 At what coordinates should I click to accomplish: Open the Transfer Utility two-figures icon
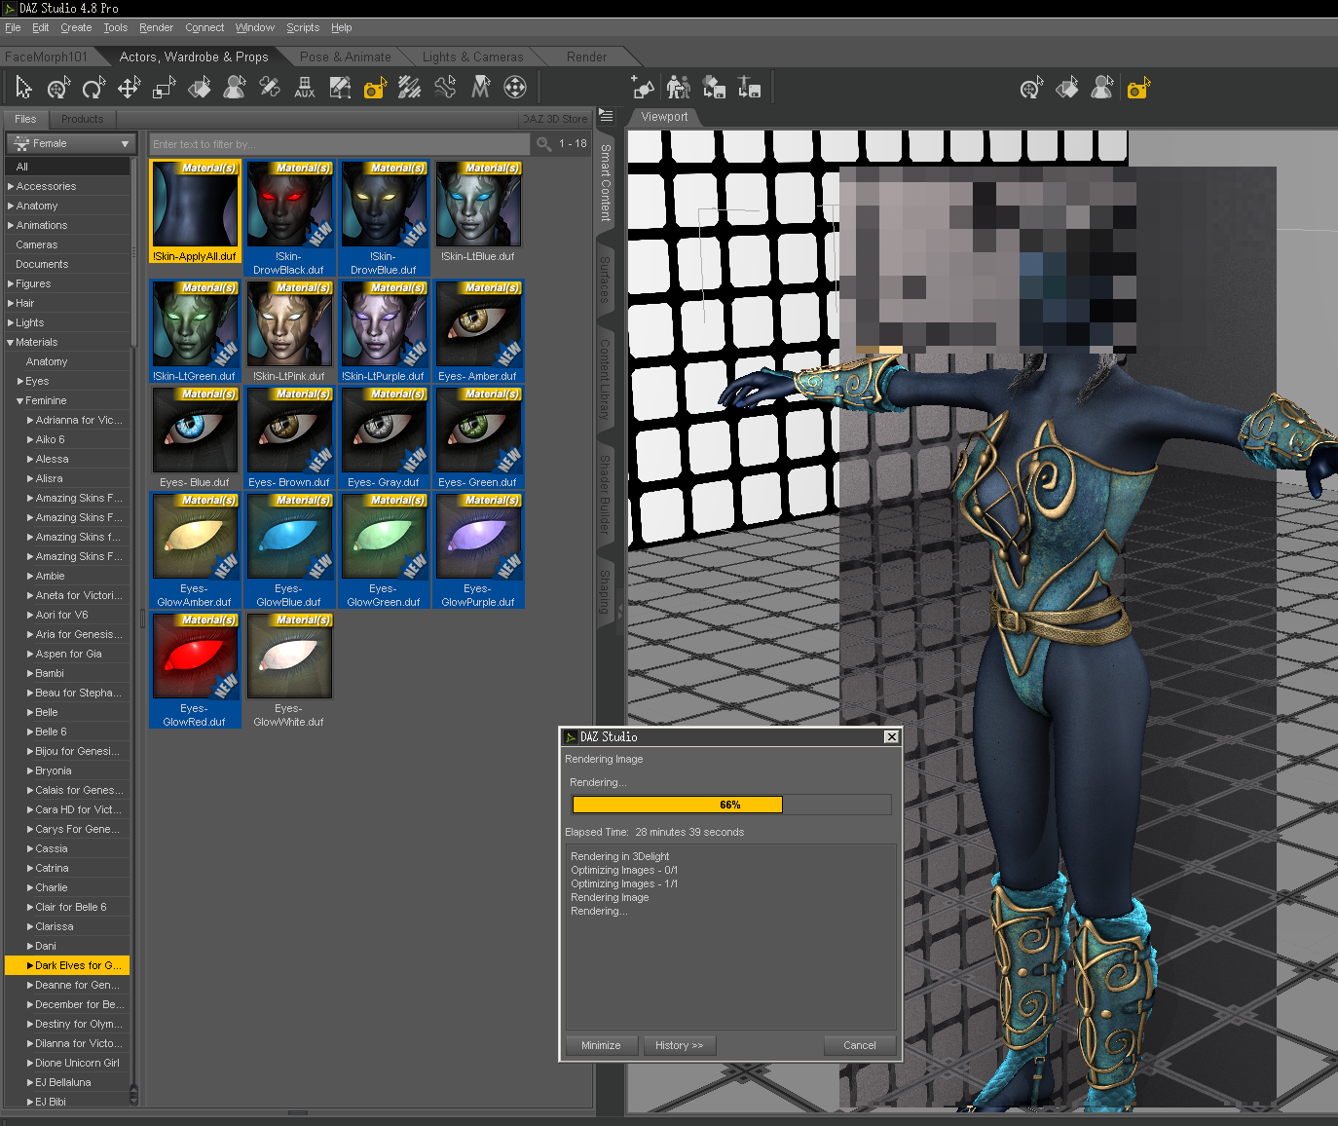click(679, 88)
